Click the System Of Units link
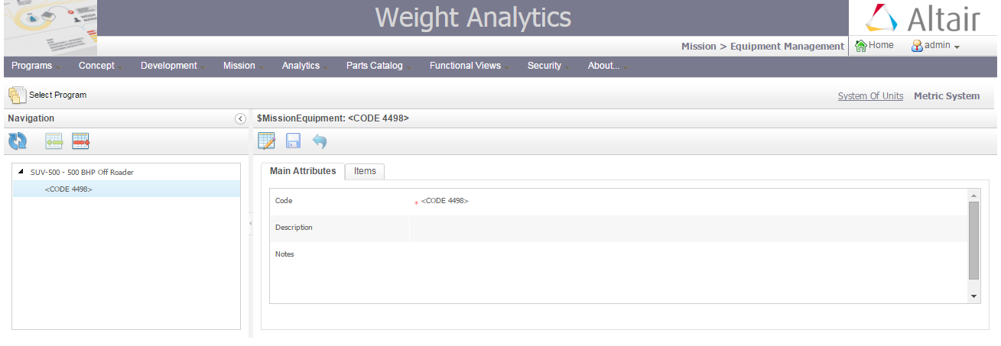The height and width of the screenshot is (346, 1001). 870,96
